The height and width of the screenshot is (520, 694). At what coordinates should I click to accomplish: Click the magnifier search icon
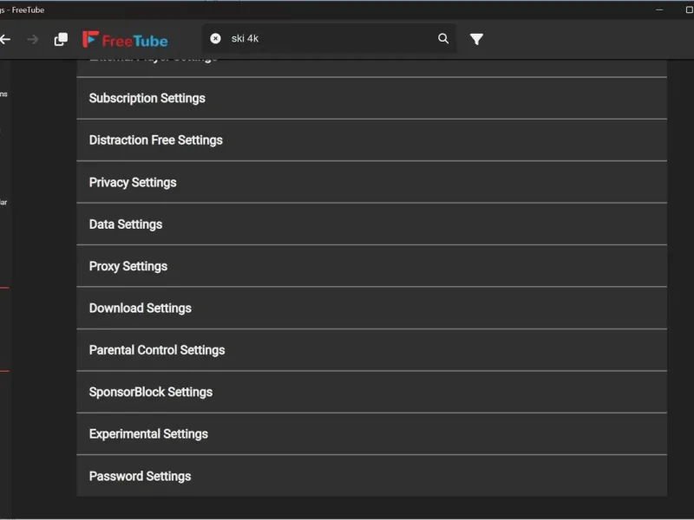[x=443, y=39]
